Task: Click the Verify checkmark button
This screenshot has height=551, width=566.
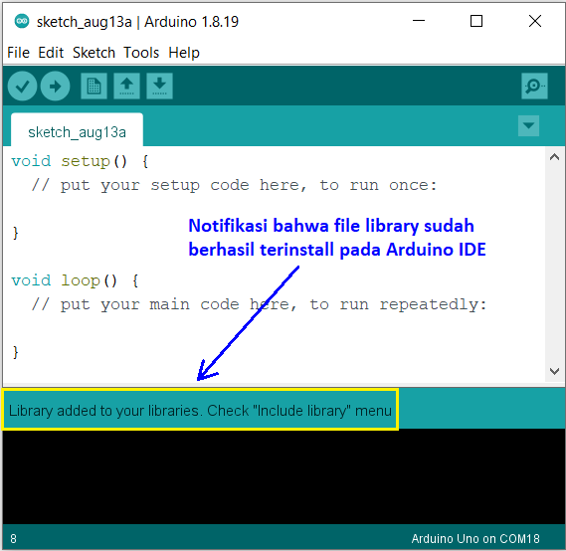Action: coord(22,86)
